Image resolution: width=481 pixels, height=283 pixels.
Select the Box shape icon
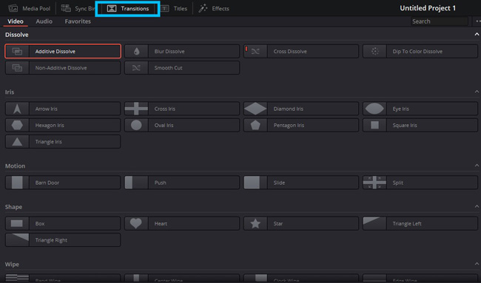[17, 224]
